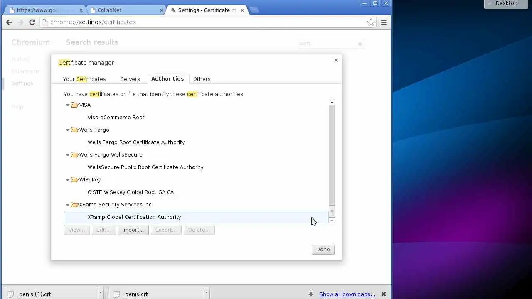The height and width of the screenshot is (299, 532).
Task: Click the Edit... button
Action: pyautogui.click(x=103, y=230)
